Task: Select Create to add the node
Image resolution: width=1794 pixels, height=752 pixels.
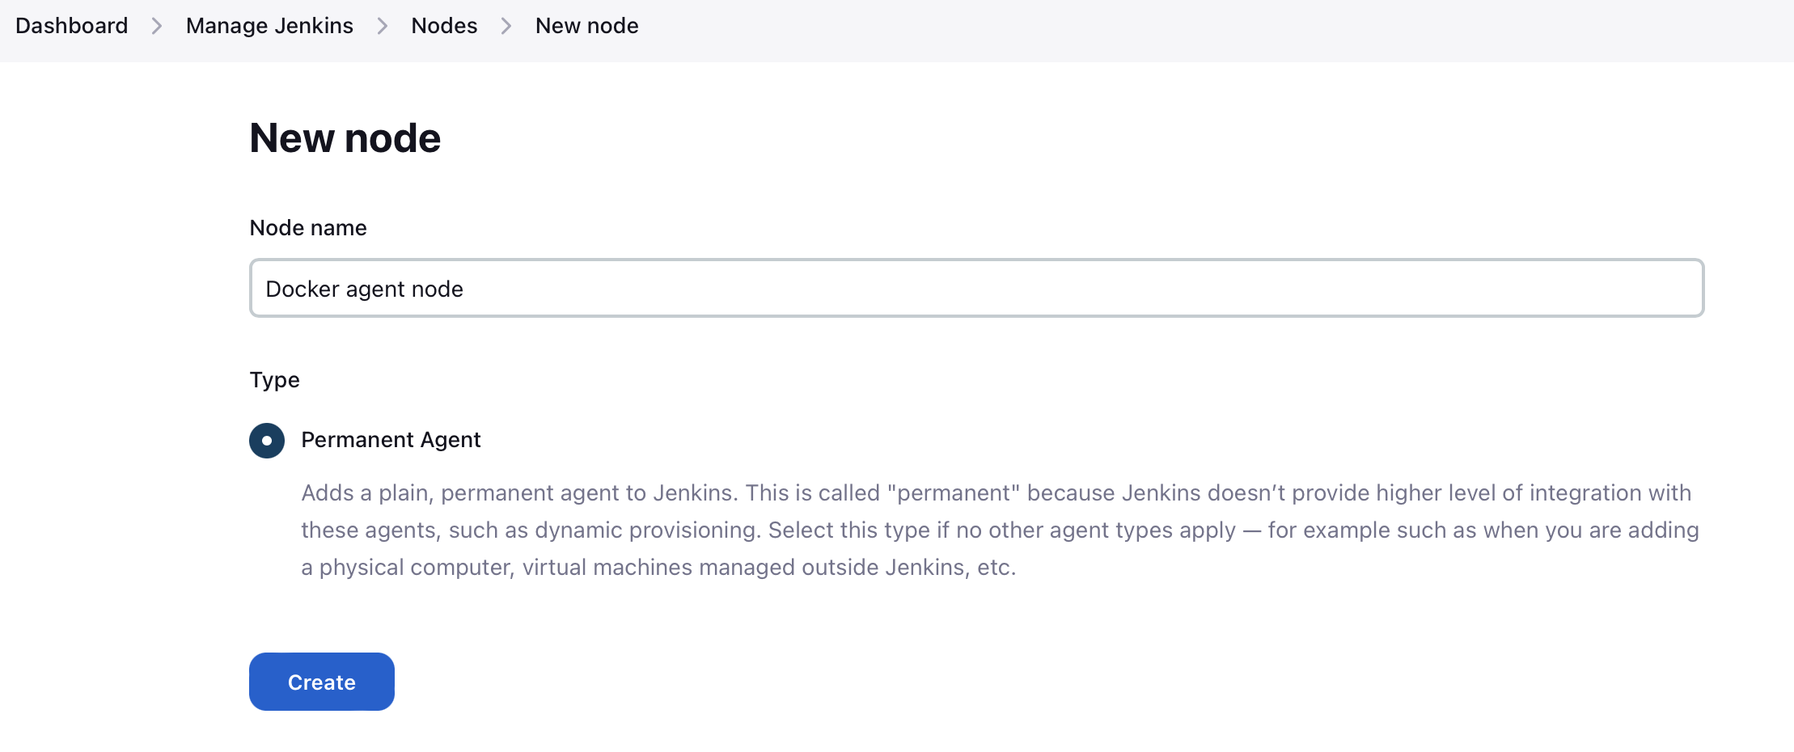Action: [321, 682]
